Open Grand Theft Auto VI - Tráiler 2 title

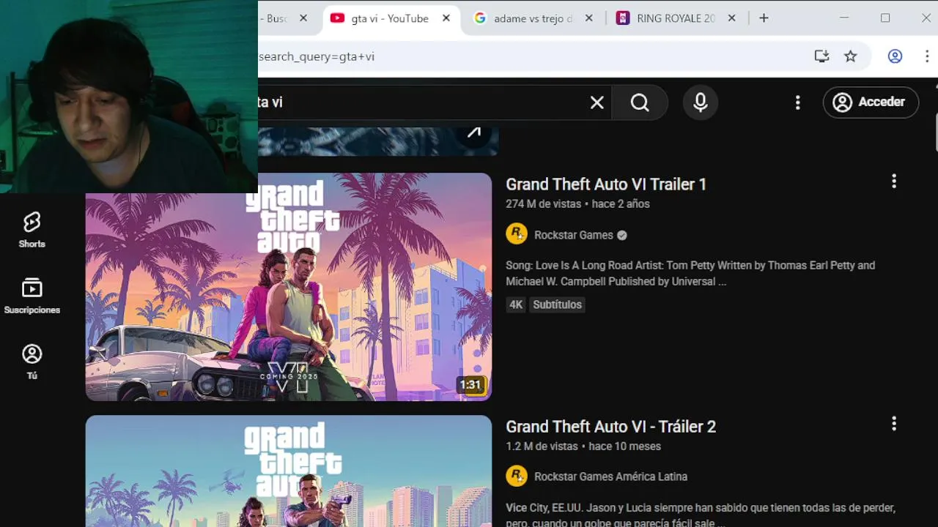coord(610,427)
